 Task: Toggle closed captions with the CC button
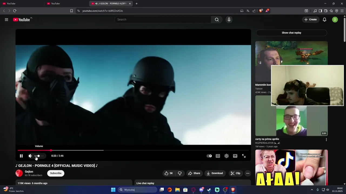pyautogui.click(x=218, y=156)
